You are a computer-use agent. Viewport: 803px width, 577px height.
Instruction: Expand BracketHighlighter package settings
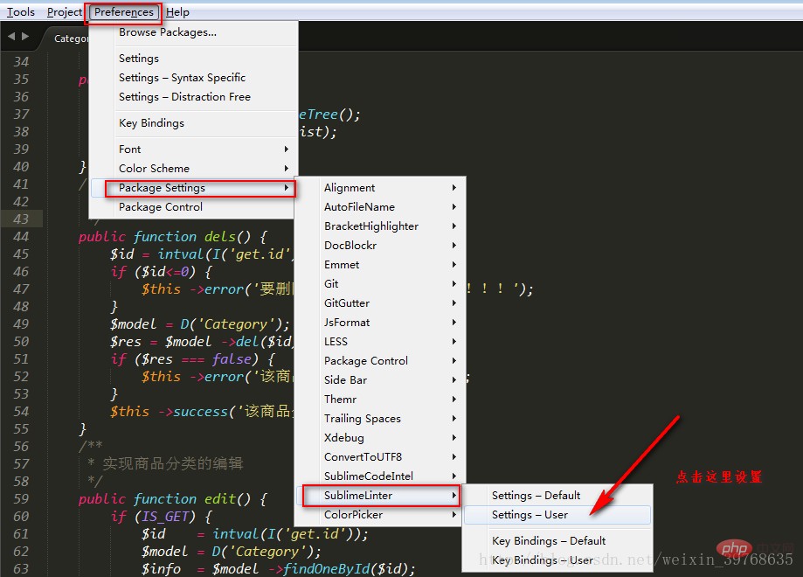(380, 226)
